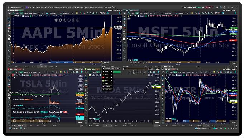Switch to the AREA tab under AAPL chart
This screenshot has height=138, width=245.
click(x=42, y=67)
